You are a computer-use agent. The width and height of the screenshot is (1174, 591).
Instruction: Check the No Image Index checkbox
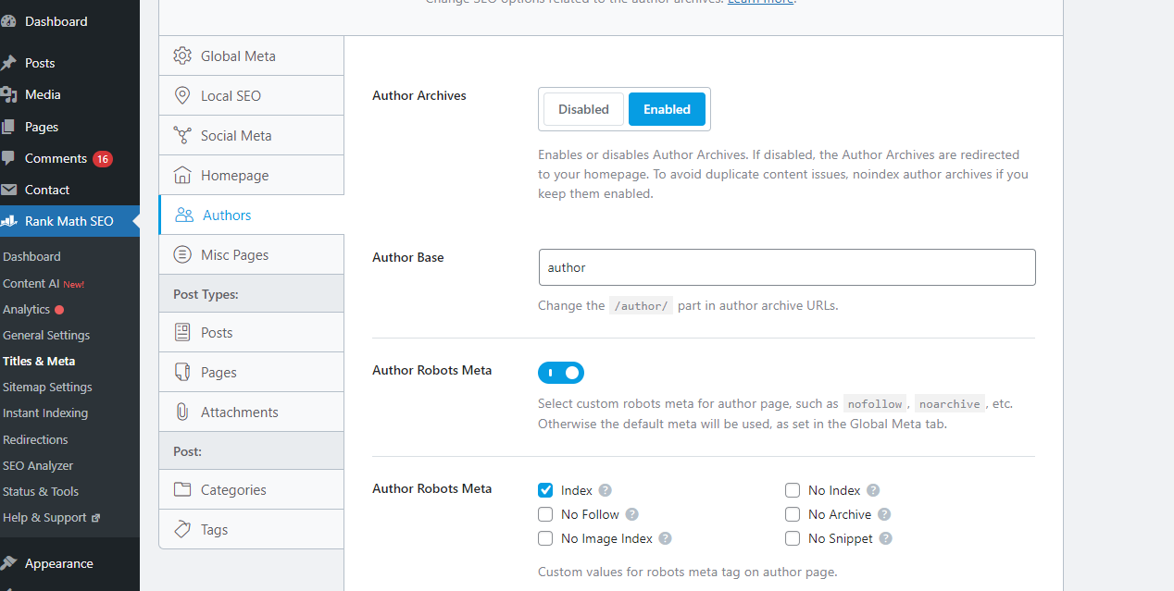point(545,538)
